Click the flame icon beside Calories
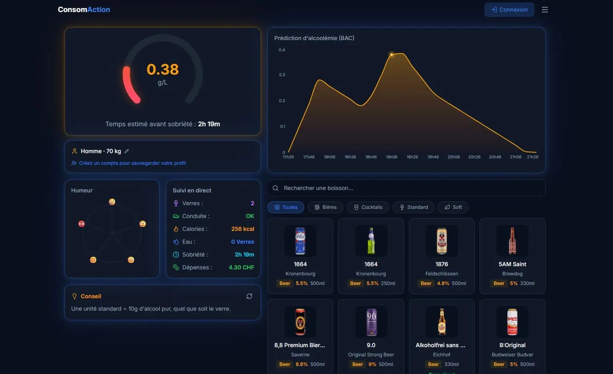Image resolution: width=613 pixels, height=374 pixels. point(175,229)
